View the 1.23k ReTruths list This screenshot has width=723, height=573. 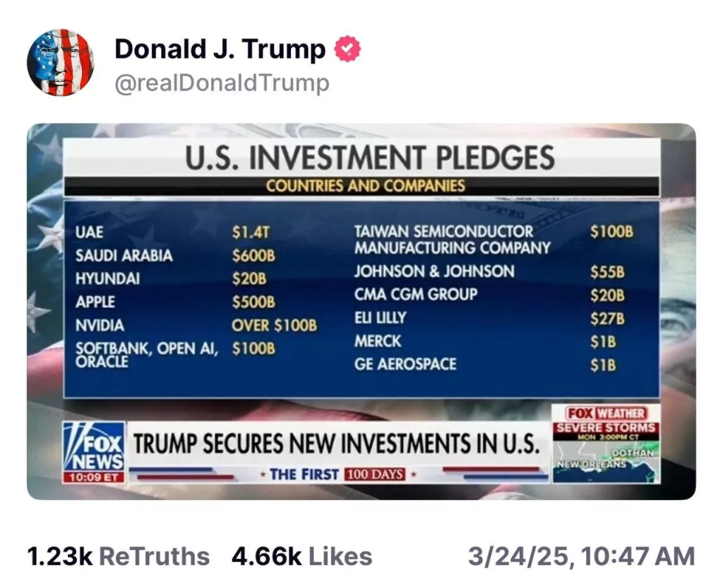(x=118, y=555)
